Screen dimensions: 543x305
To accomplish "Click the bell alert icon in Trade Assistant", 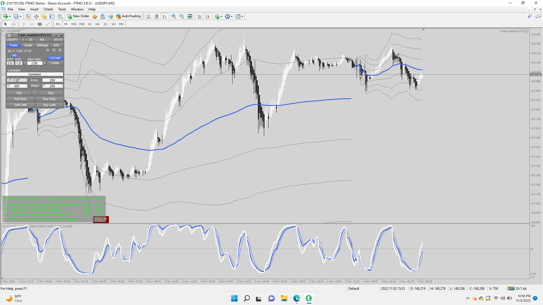I will (60, 50).
